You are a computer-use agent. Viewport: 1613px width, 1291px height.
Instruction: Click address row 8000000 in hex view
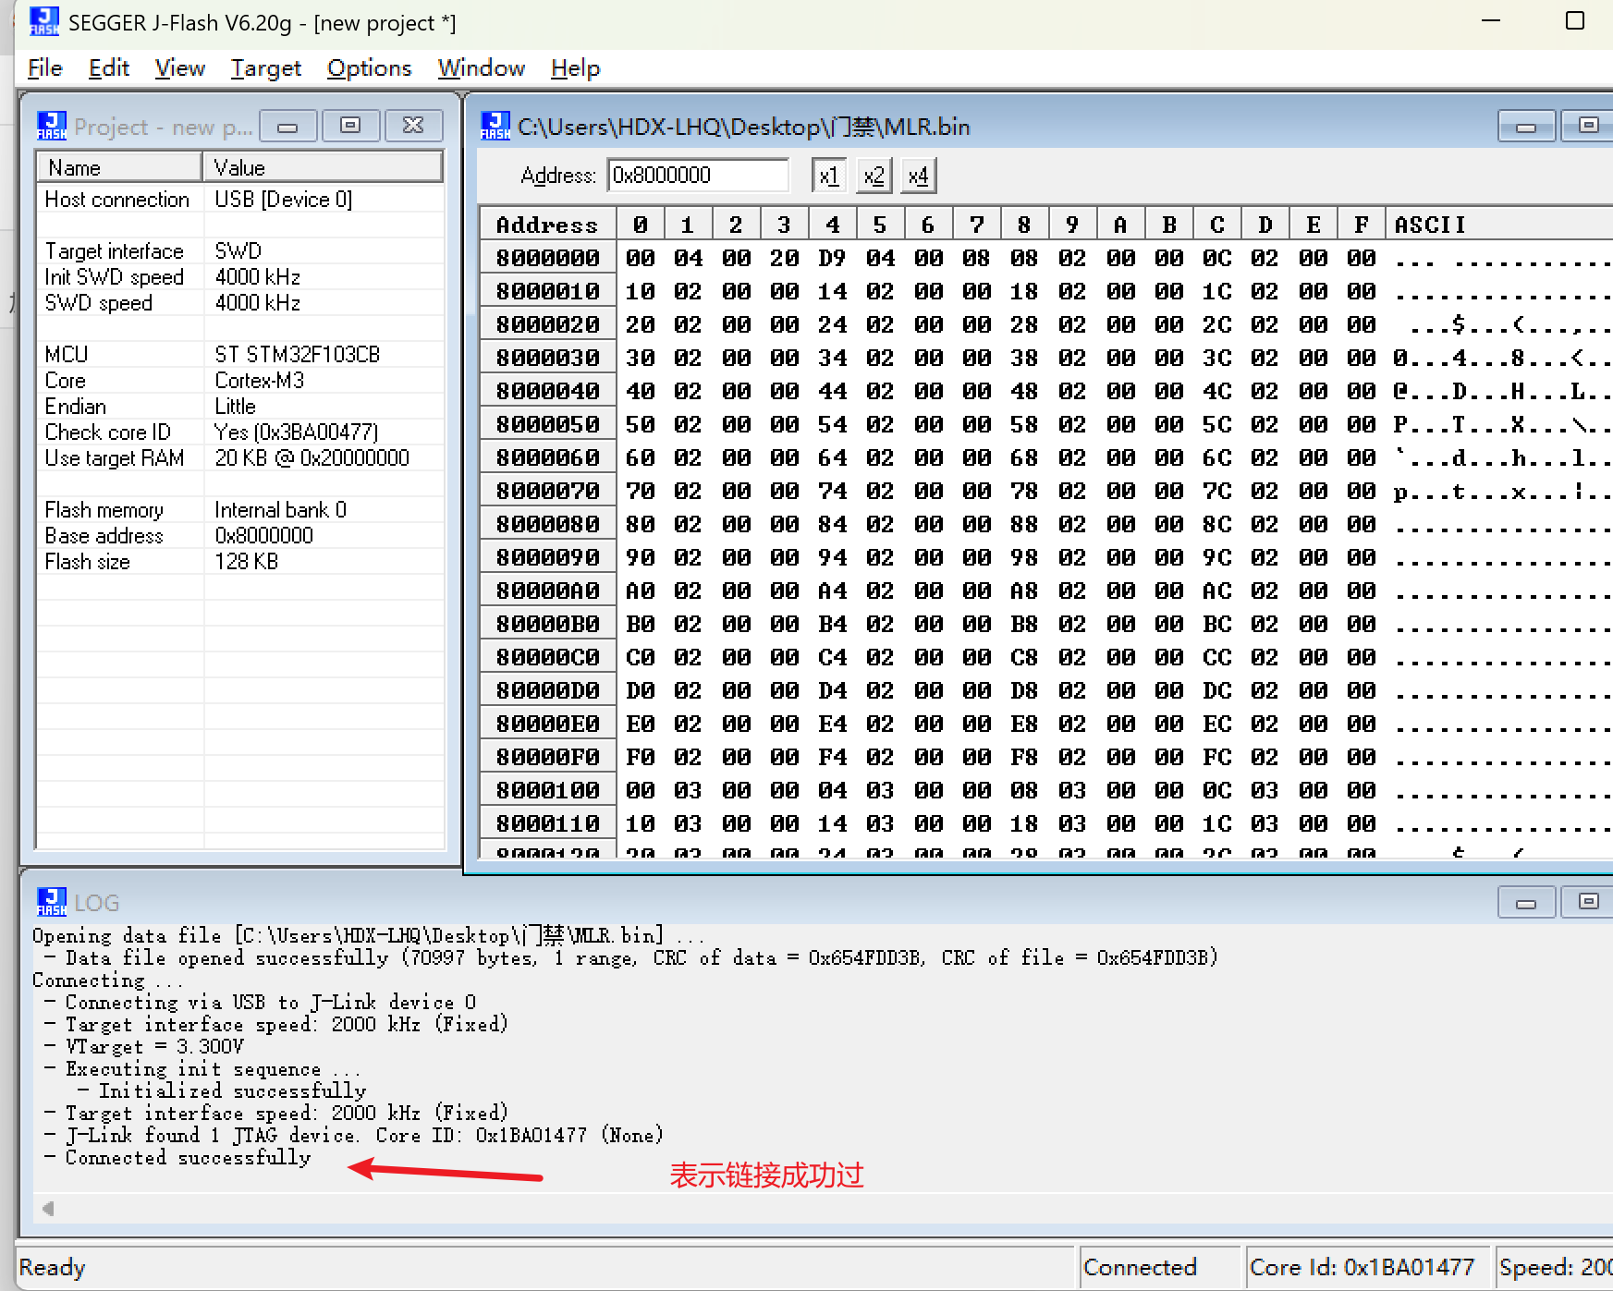(x=547, y=258)
